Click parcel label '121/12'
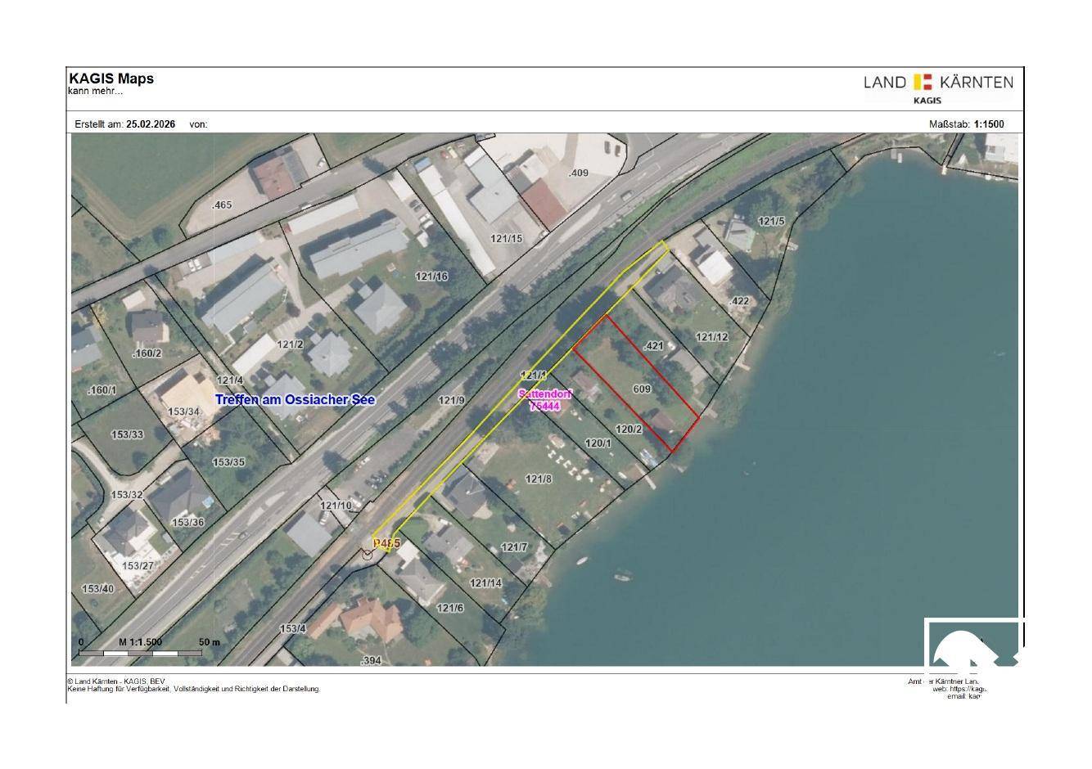 point(711,336)
